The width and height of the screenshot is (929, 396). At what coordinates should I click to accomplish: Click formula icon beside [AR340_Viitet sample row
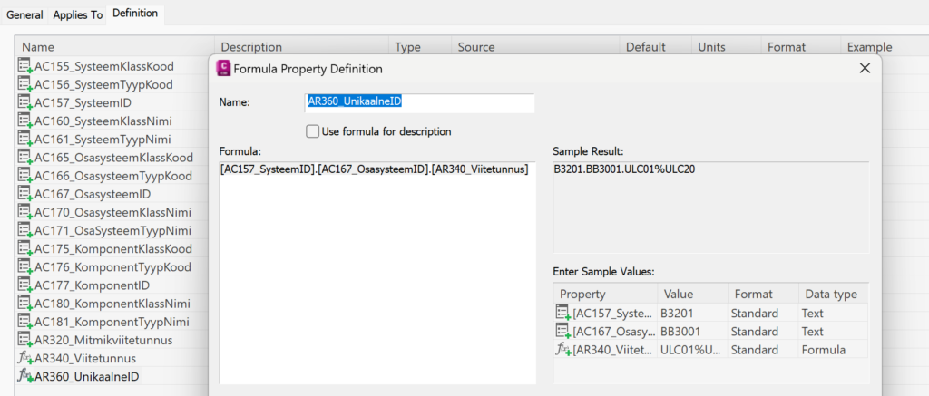[562, 350]
